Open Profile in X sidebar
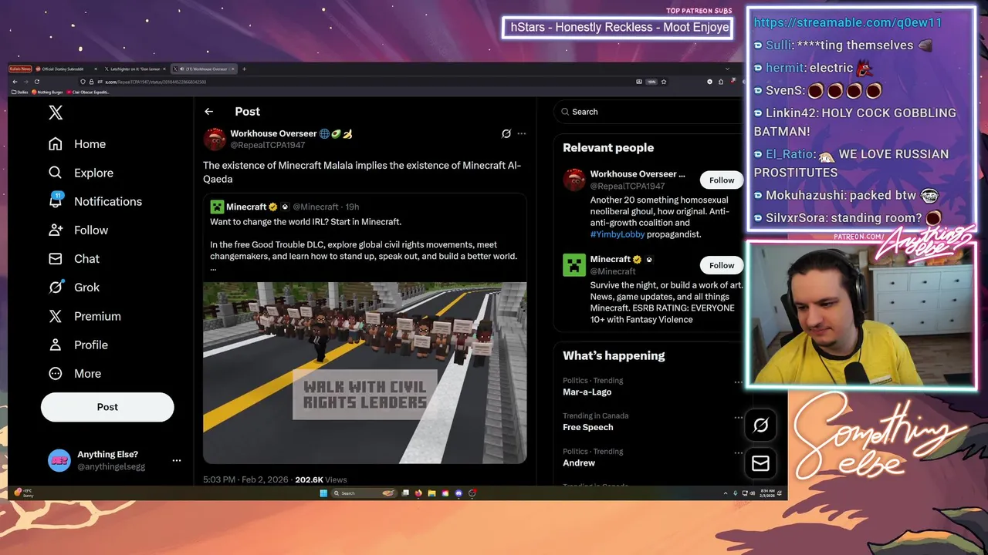 [x=79, y=345]
